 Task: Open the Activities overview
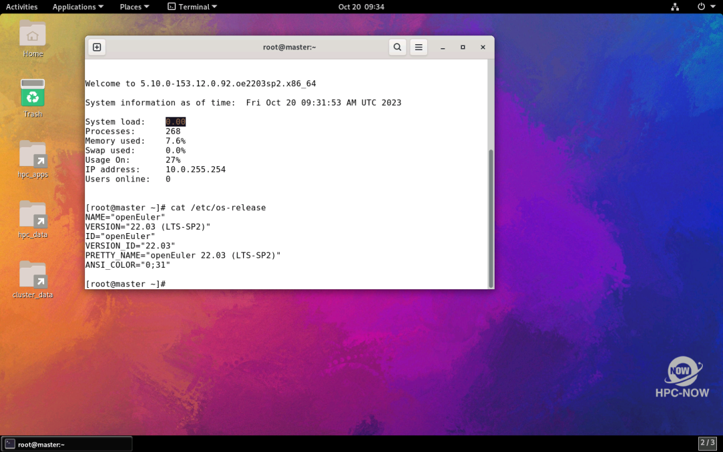tap(21, 7)
